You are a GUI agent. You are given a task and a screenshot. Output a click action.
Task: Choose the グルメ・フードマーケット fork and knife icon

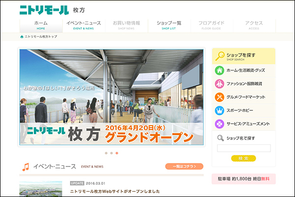coord(220,97)
